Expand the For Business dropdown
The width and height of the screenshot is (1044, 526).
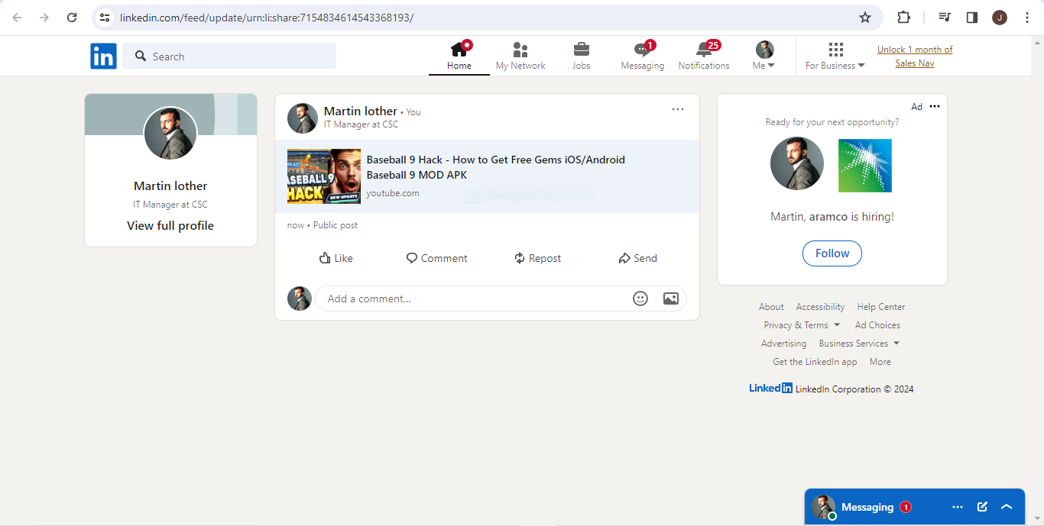point(835,66)
